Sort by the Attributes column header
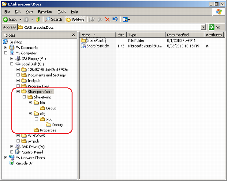 [214, 35]
